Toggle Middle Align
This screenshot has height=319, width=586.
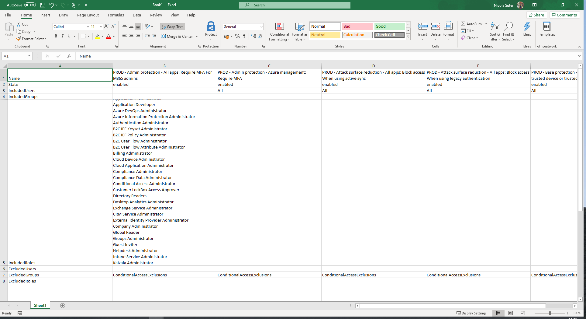coord(131,26)
